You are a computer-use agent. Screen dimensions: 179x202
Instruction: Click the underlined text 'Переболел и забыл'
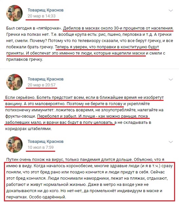click(57, 116)
